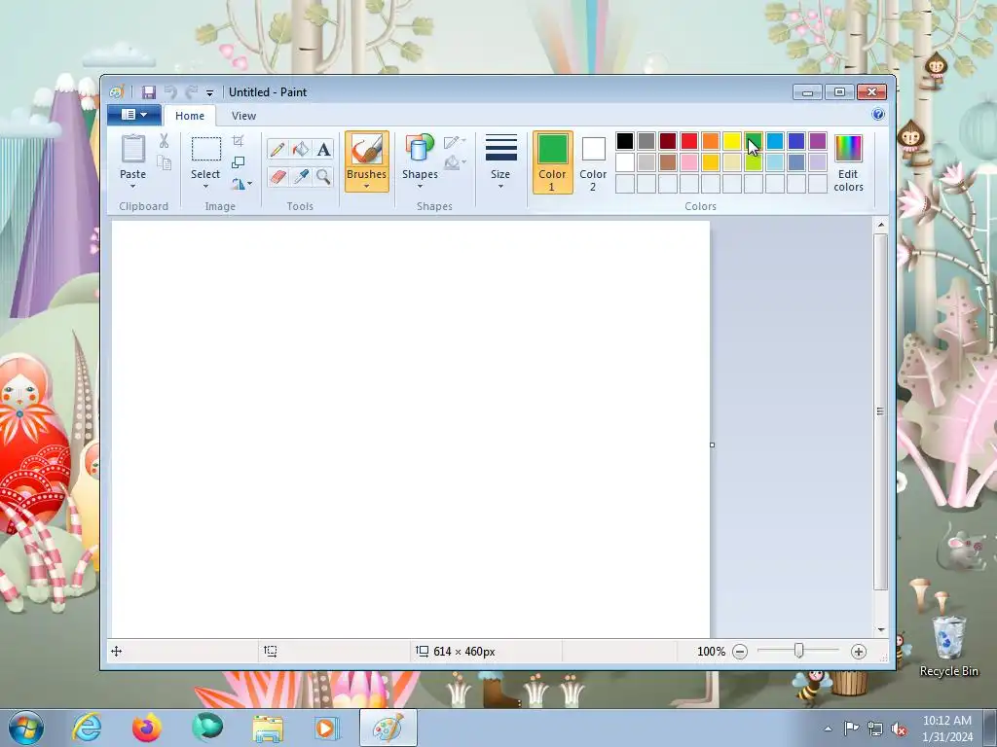Click the Brushes tool icon
This screenshot has width=997, height=747.
[x=367, y=150]
